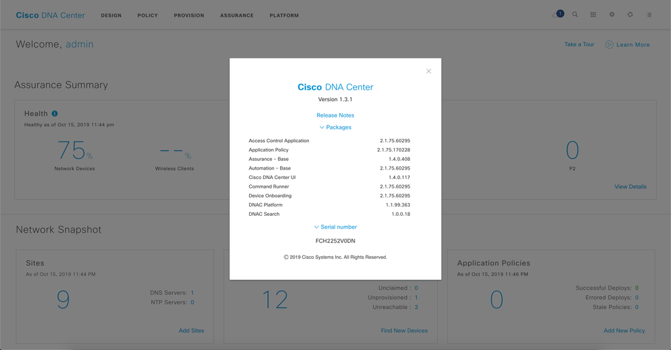This screenshot has height=350, width=671.
Task: Click the Sites count 9
Action: coord(63,300)
